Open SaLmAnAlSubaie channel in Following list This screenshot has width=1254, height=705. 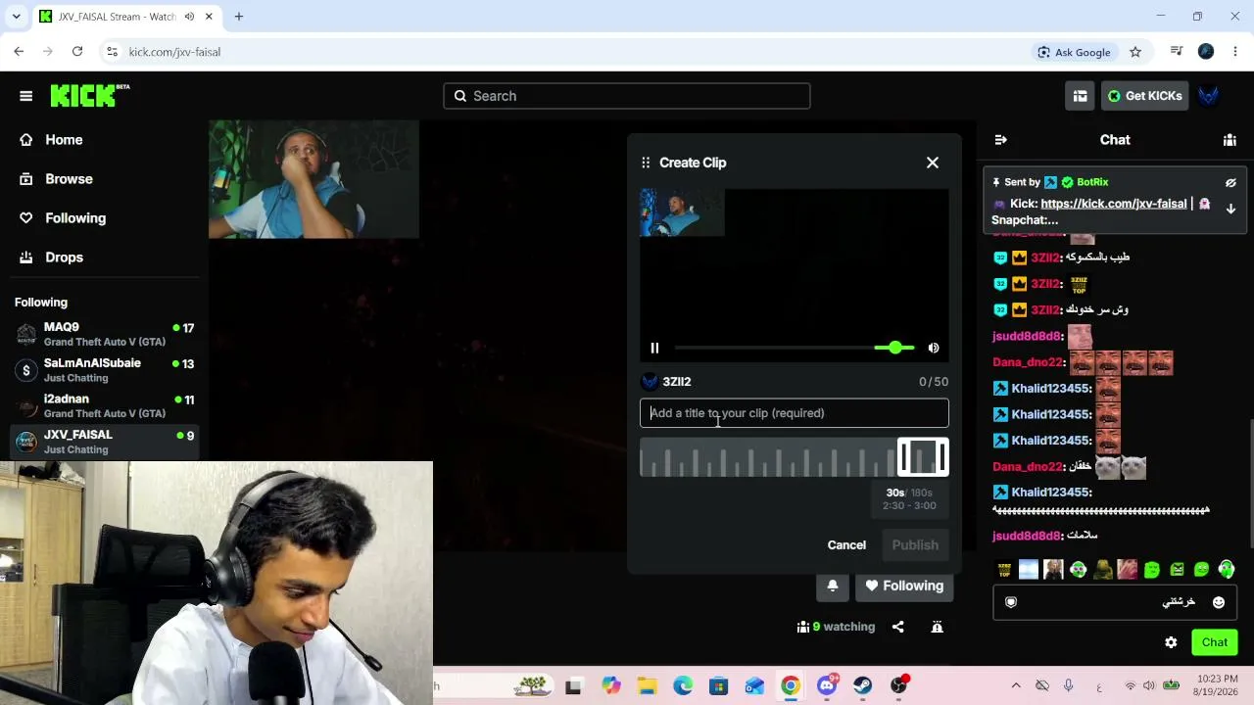point(105,370)
